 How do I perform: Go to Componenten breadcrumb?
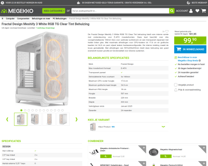[x=23, y=18]
